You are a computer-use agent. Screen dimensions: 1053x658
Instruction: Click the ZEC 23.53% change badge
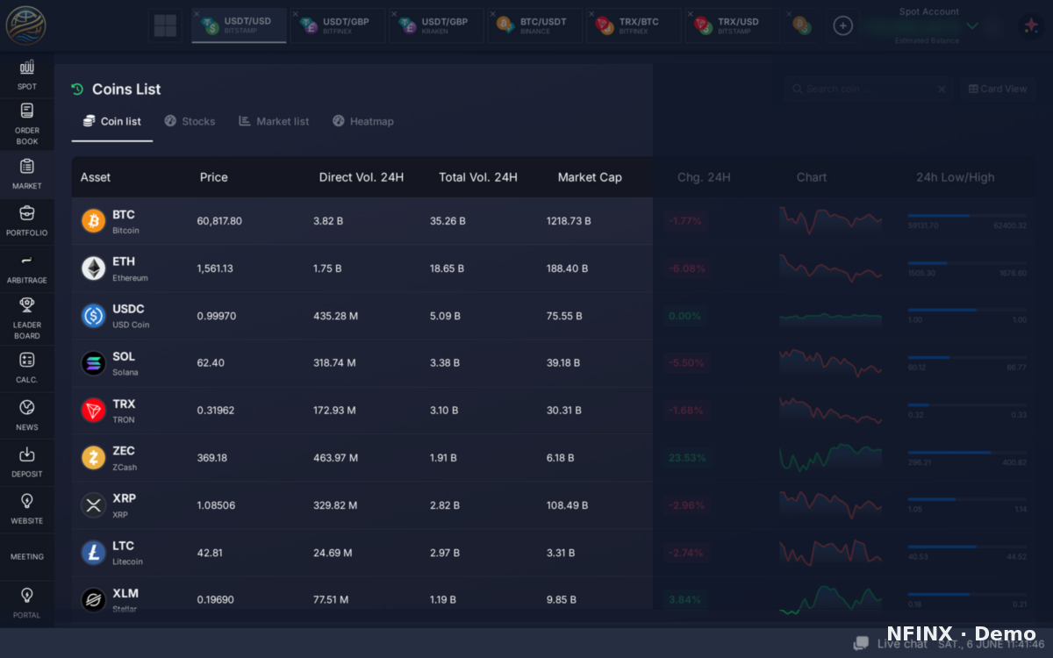685,458
